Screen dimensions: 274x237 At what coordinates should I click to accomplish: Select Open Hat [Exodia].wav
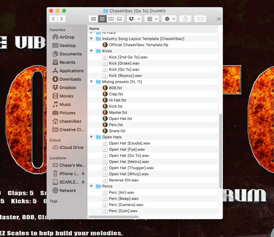pos(153,143)
